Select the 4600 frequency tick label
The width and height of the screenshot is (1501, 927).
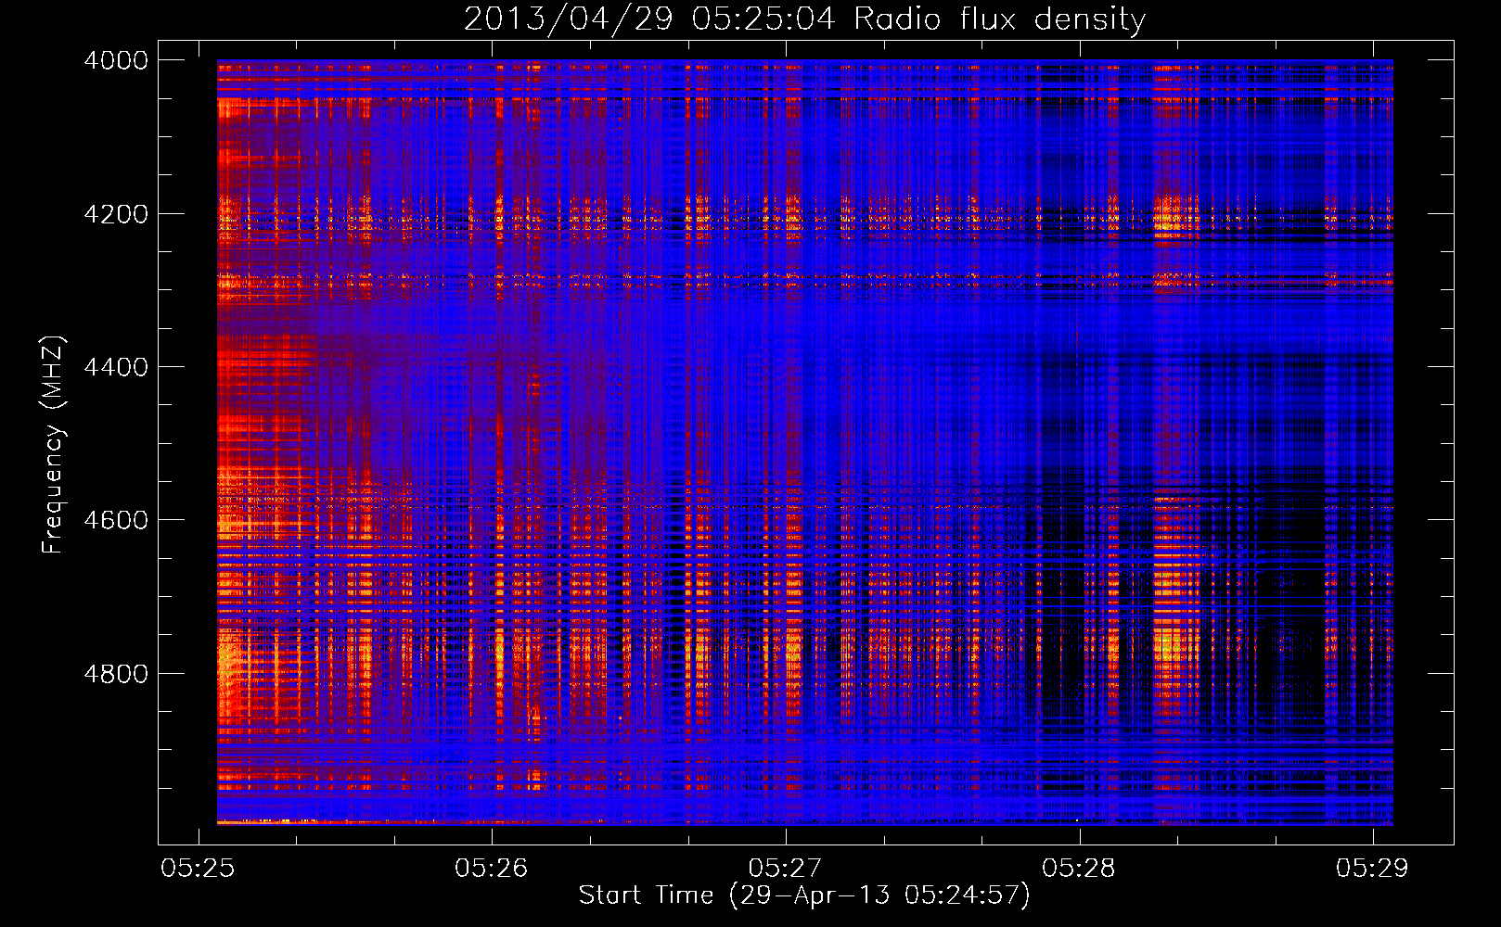(116, 520)
